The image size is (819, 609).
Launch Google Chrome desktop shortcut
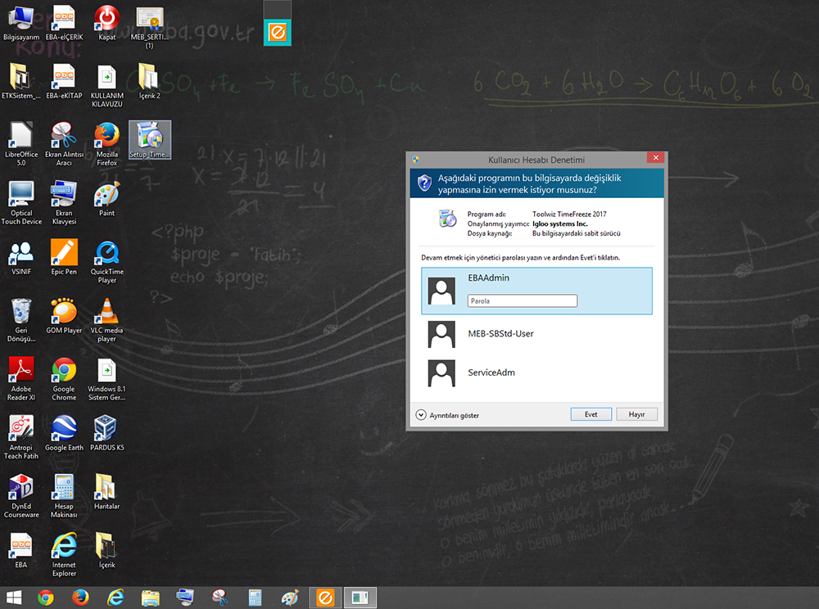64,378
